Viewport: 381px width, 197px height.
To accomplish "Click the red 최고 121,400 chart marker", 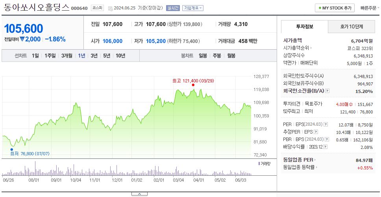I will click(193, 85).
